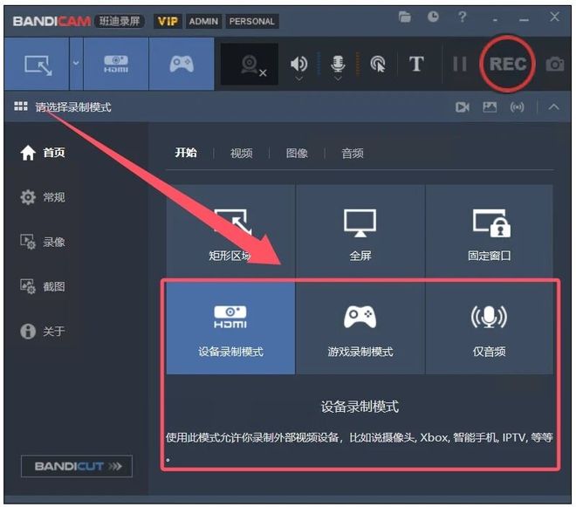The image size is (576, 507).
Task: Click the VIP badge
Action: [x=168, y=21]
